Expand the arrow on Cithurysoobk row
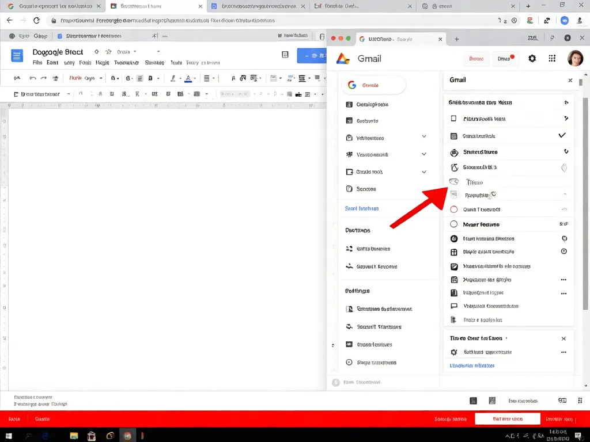Viewport: 590px width, 442px height. pos(566,119)
